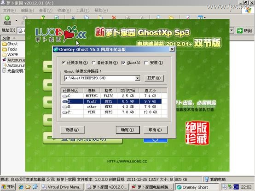Click the 后退 back toolbar icon
The image size is (255, 191).
(x=7, y=20)
